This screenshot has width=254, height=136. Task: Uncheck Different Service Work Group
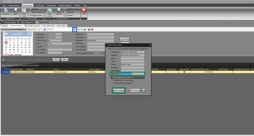coord(113,81)
